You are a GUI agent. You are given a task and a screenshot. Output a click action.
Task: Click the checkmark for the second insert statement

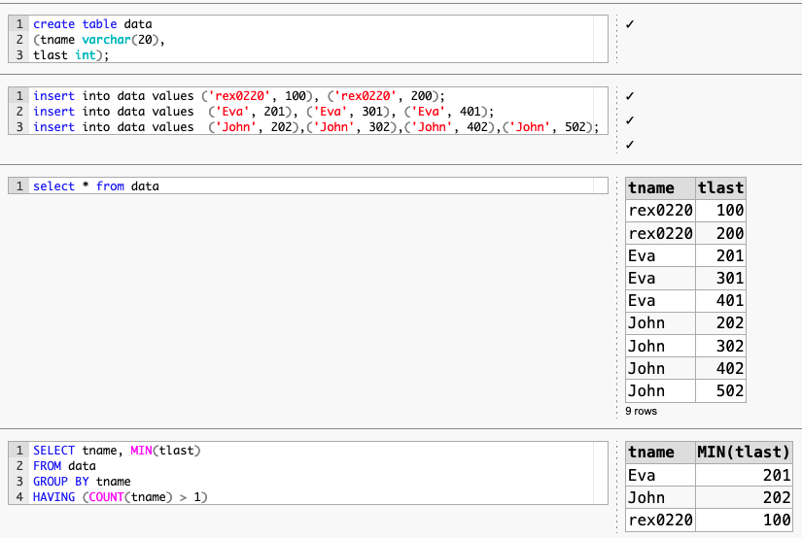[630, 120]
